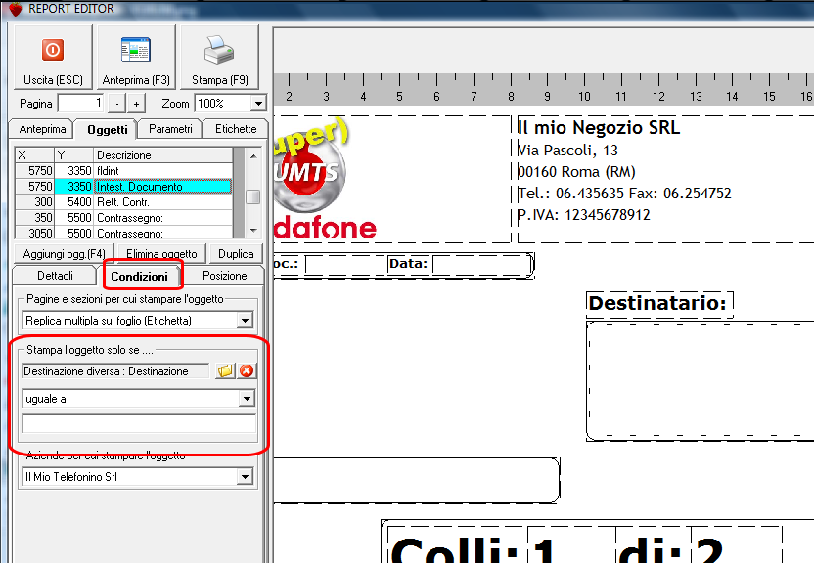Increase page with the plus button
This screenshot has height=563, width=814.
[136, 104]
